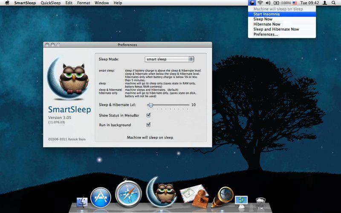Click the SmartSleep moon icon in menu bar
The height and width of the screenshot is (213, 341).
point(252,3)
